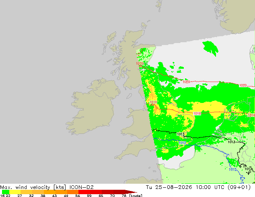This screenshot has height=197, width=255.
Task: Click the '49' legend scale value
Action: coord(66,195)
